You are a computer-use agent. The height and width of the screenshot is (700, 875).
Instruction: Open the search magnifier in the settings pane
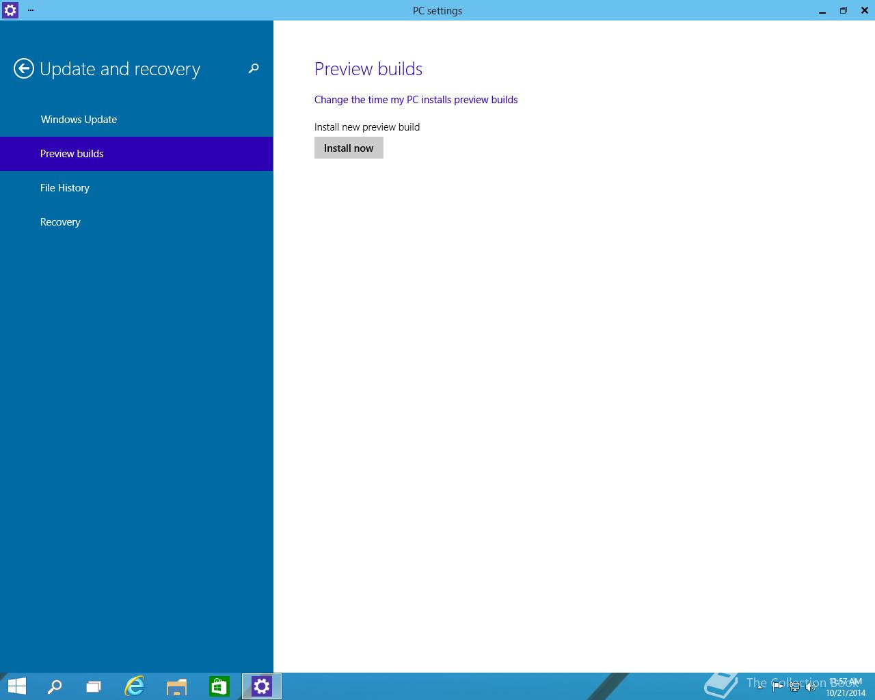(254, 68)
